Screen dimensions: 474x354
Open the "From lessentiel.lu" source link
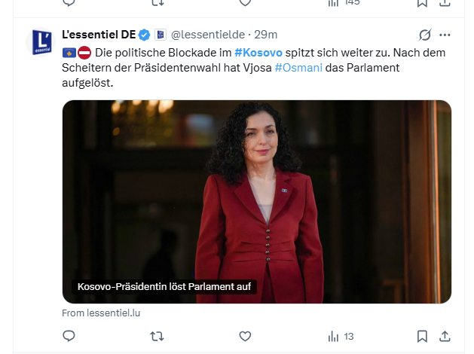pos(102,313)
